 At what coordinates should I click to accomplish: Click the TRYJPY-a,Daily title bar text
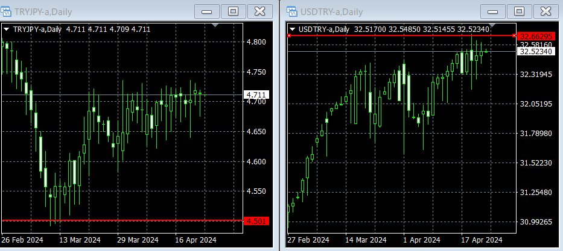pos(43,12)
